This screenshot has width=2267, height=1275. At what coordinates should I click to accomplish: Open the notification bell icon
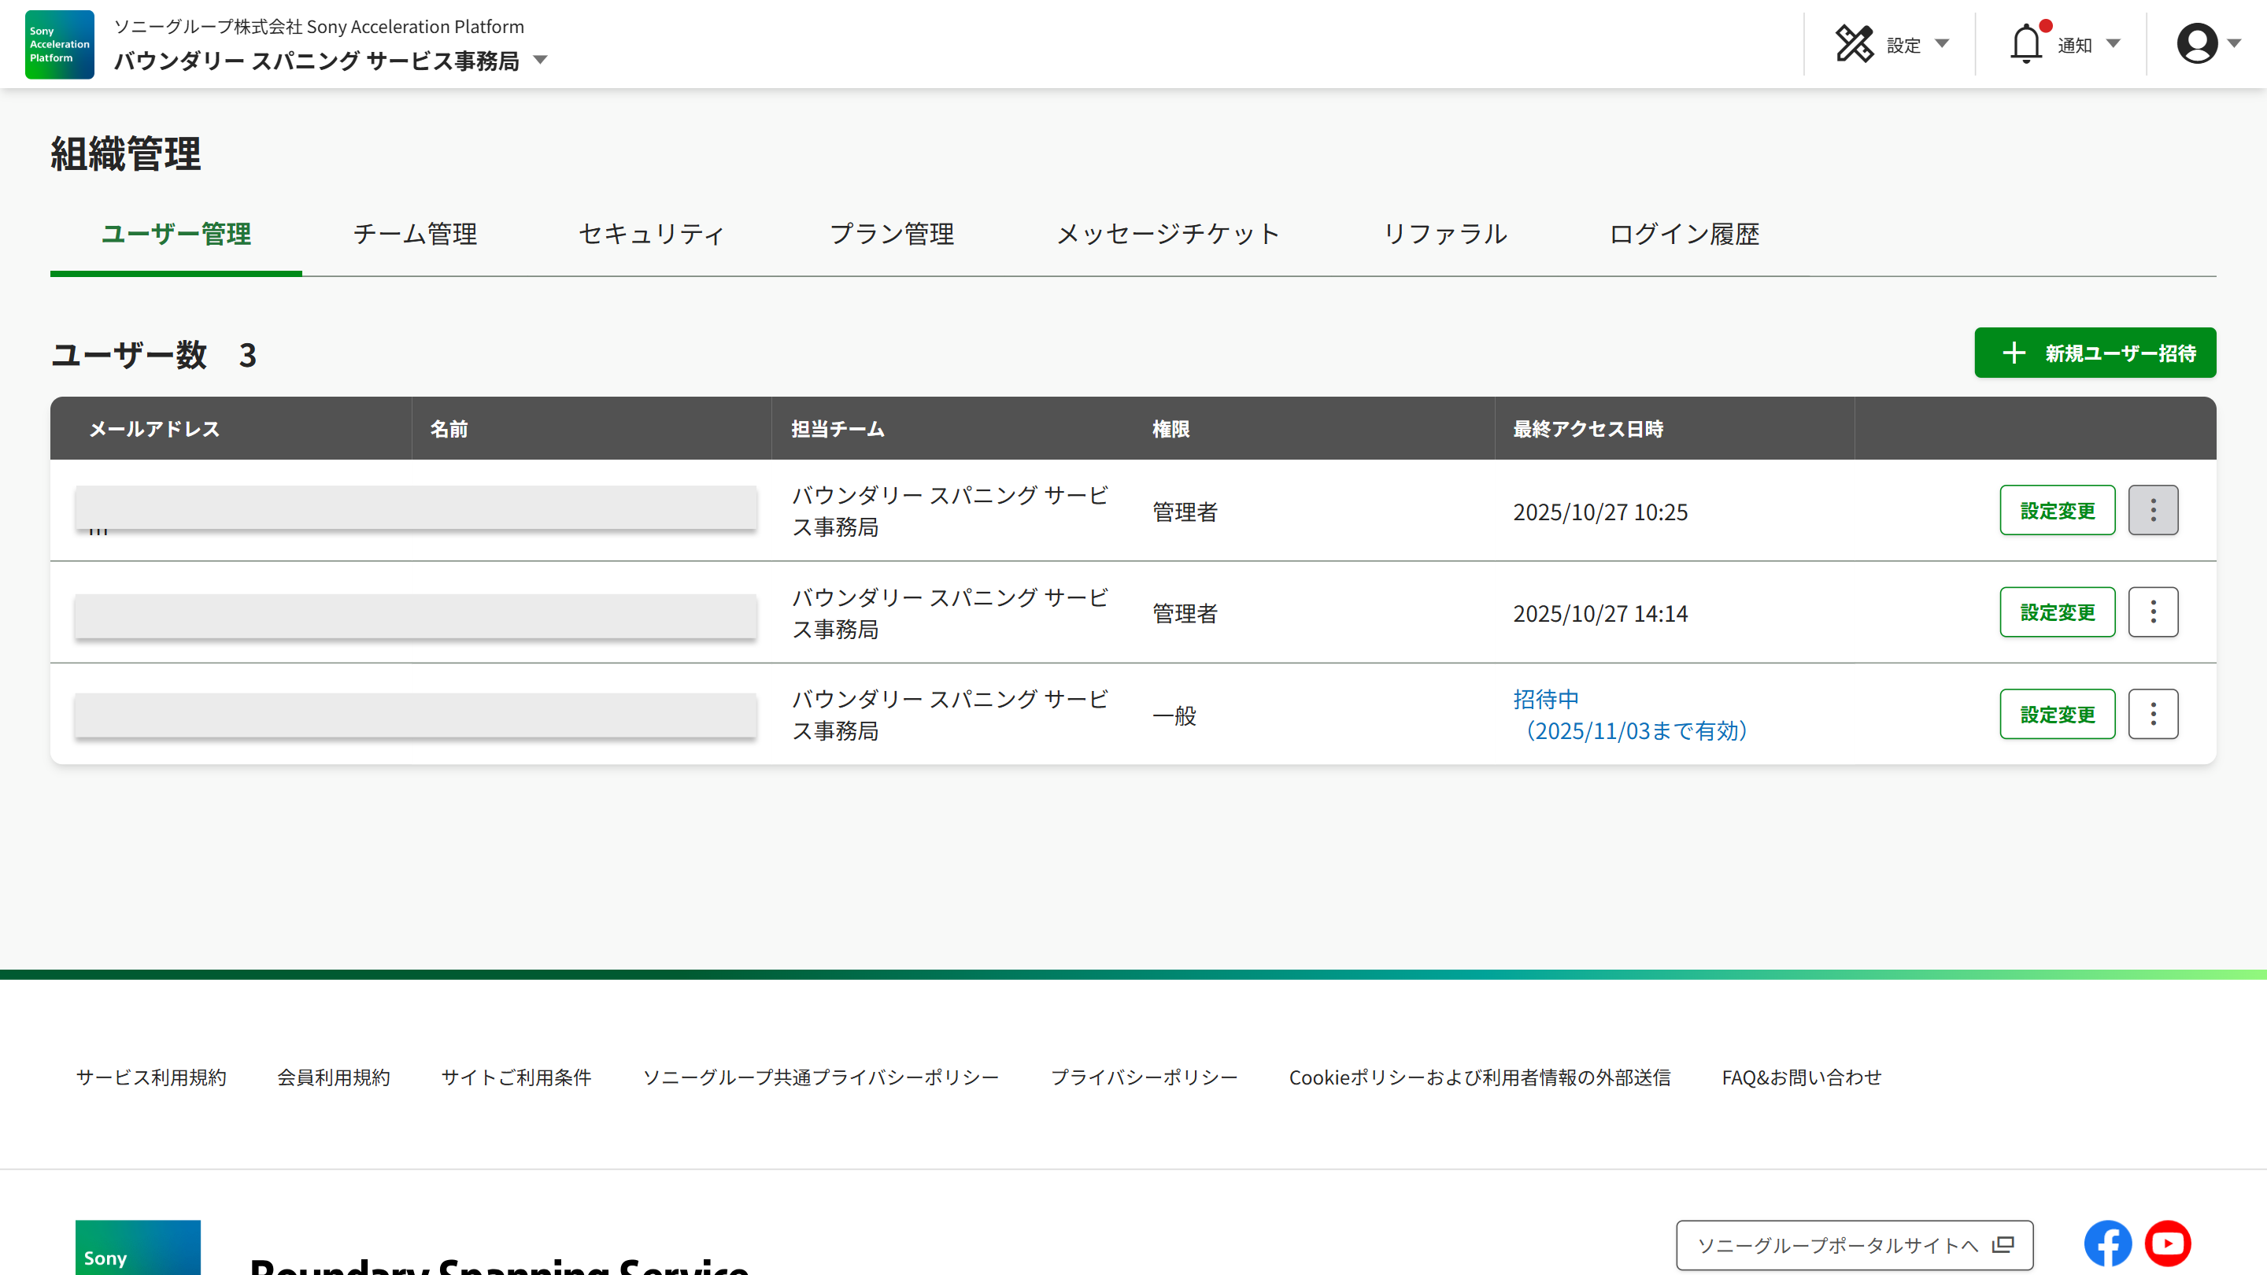pyautogui.click(x=2026, y=44)
